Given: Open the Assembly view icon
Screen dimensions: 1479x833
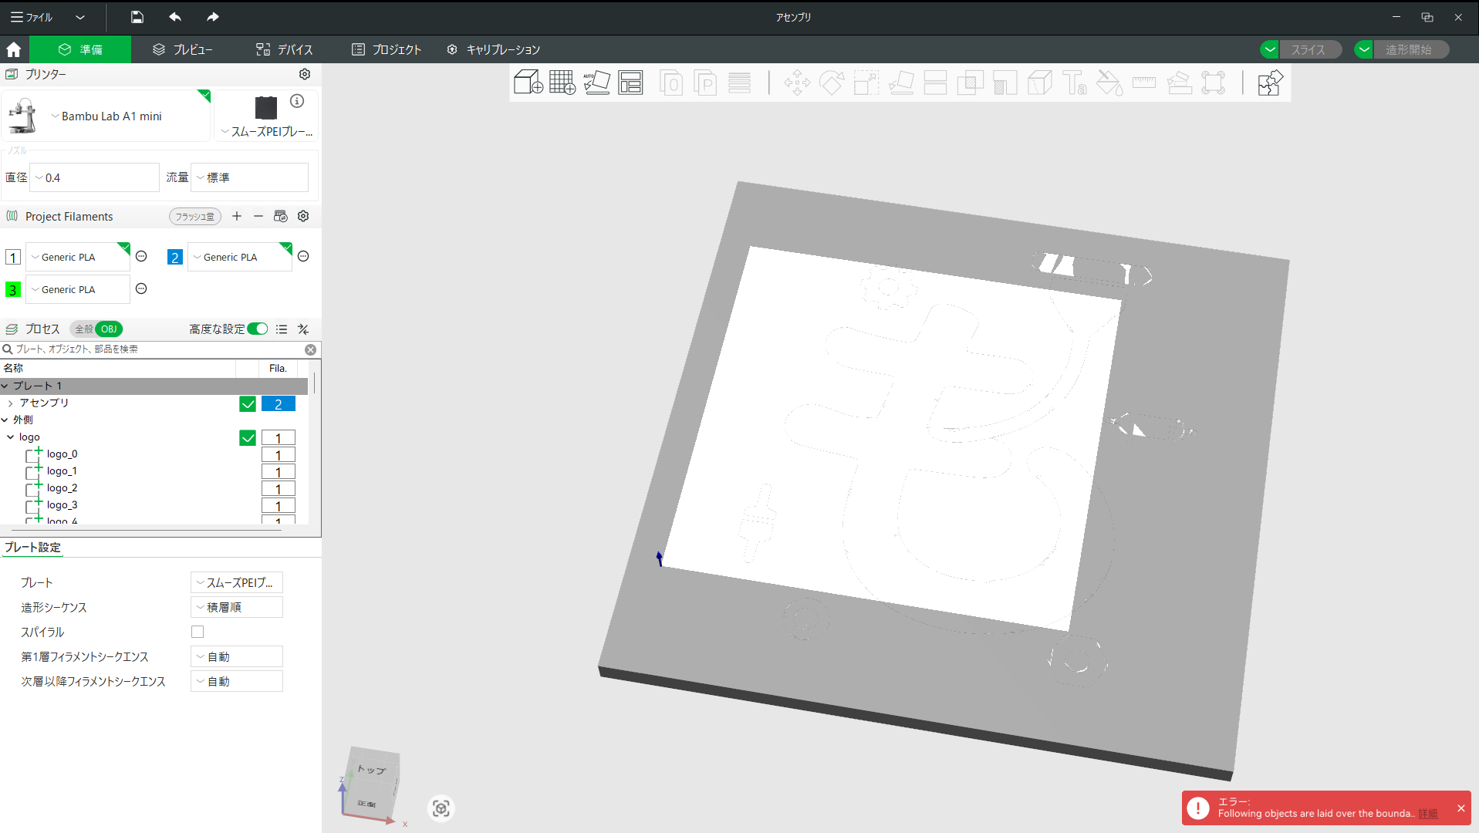Looking at the screenshot, I should click(x=1270, y=83).
